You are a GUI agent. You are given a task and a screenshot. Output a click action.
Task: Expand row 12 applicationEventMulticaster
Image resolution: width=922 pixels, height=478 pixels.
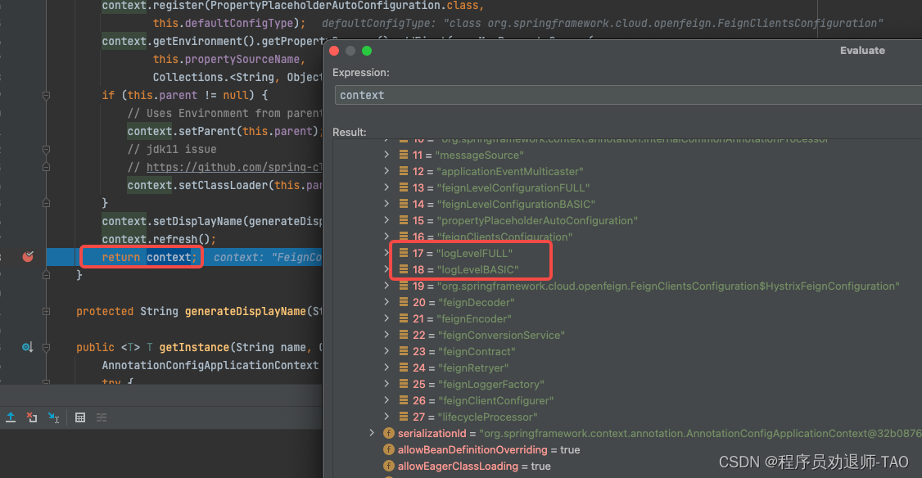386,171
